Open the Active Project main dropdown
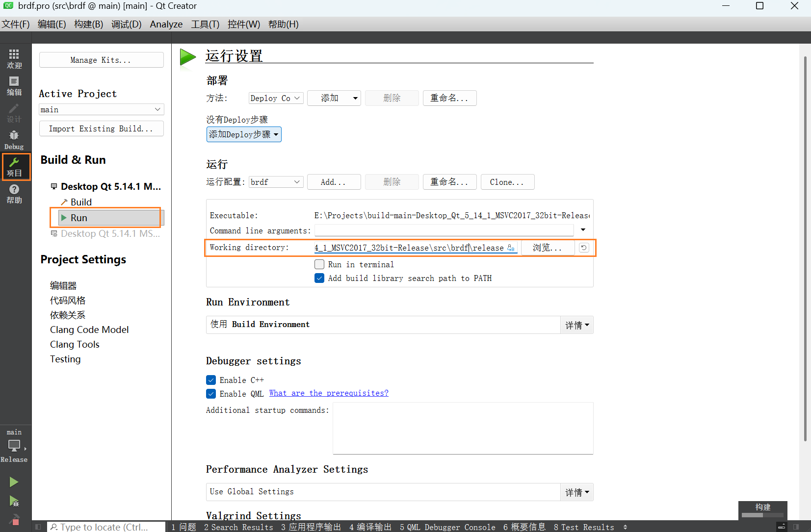 [x=101, y=109]
